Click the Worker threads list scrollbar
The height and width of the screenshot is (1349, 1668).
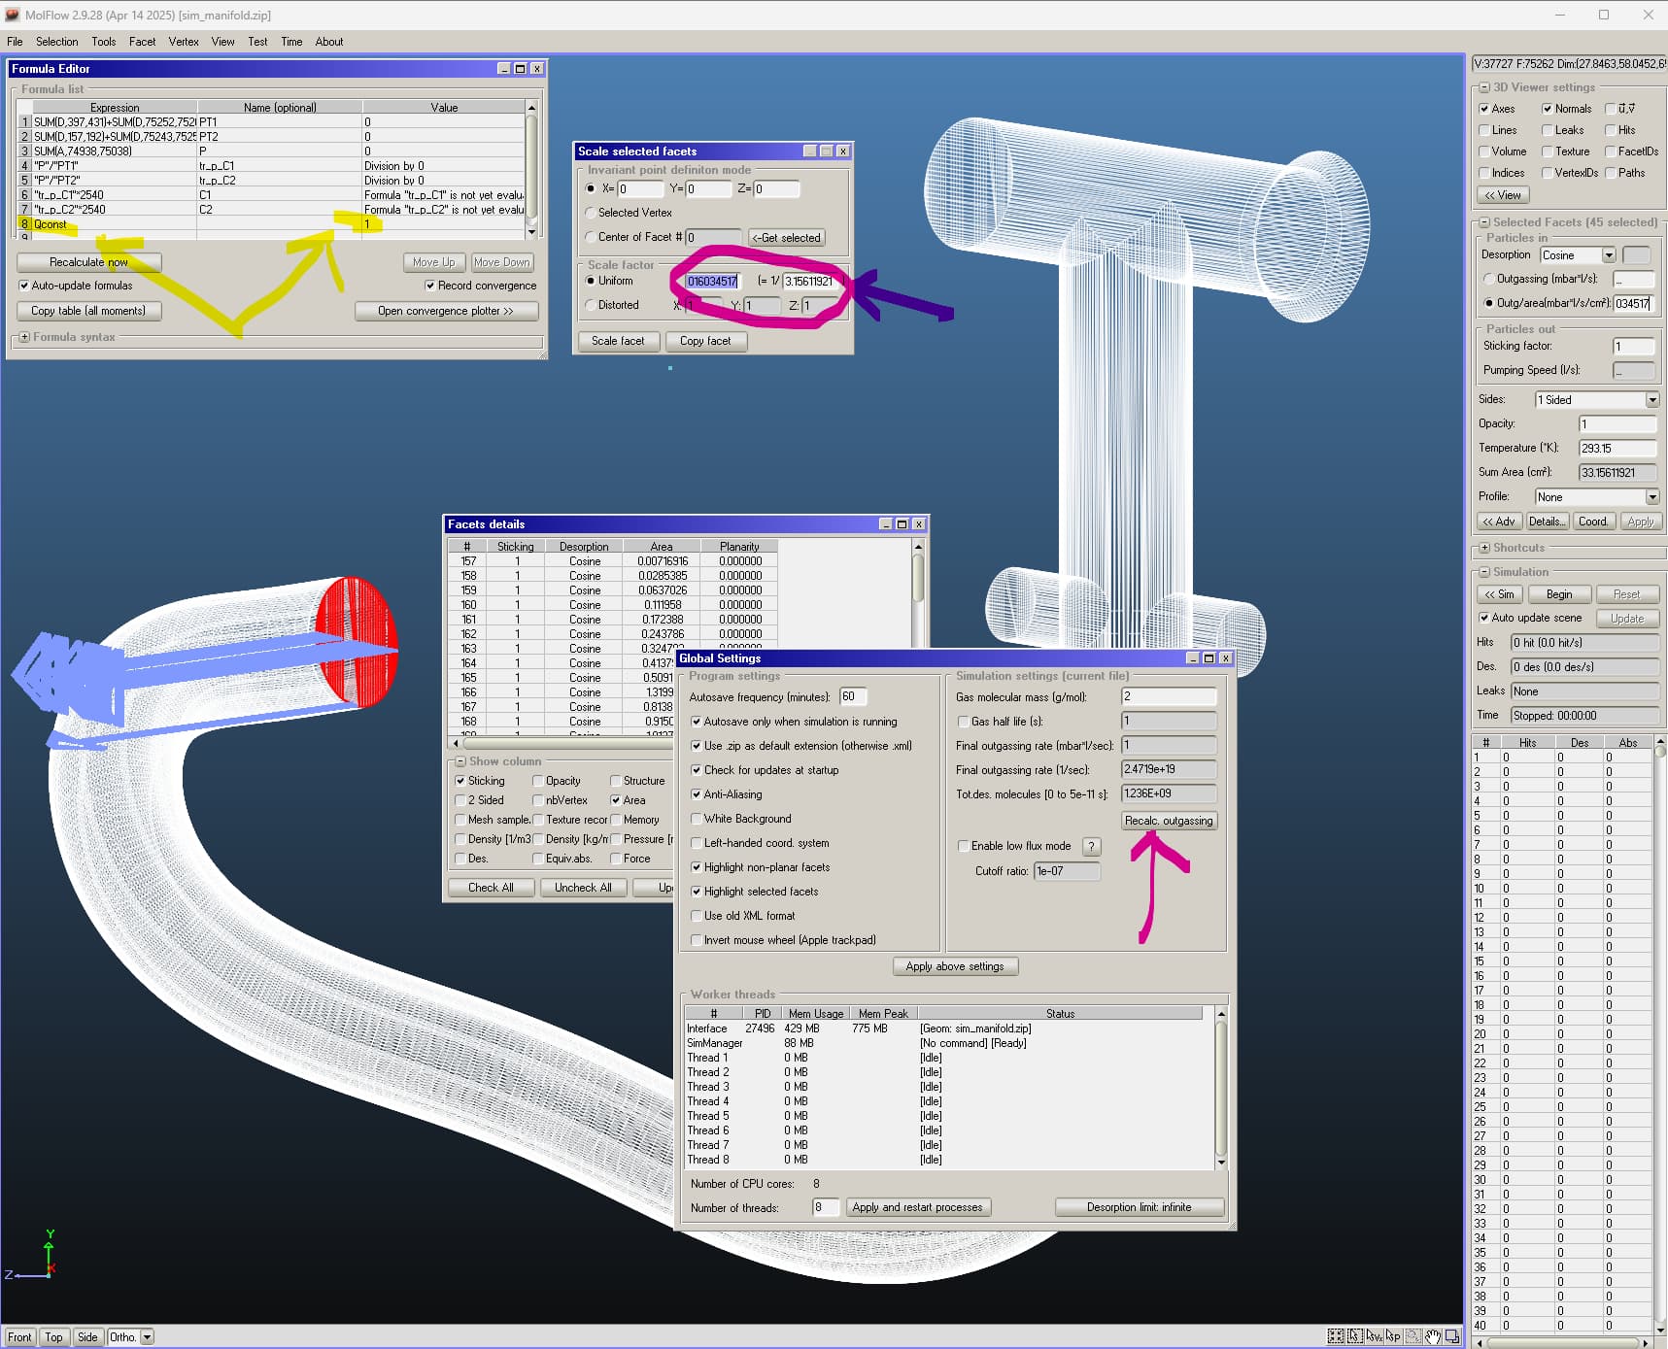[1221, 1088]
